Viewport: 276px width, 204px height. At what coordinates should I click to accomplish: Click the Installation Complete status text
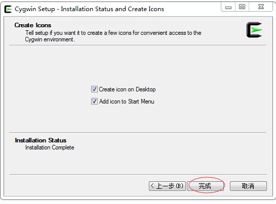(50, 147)
